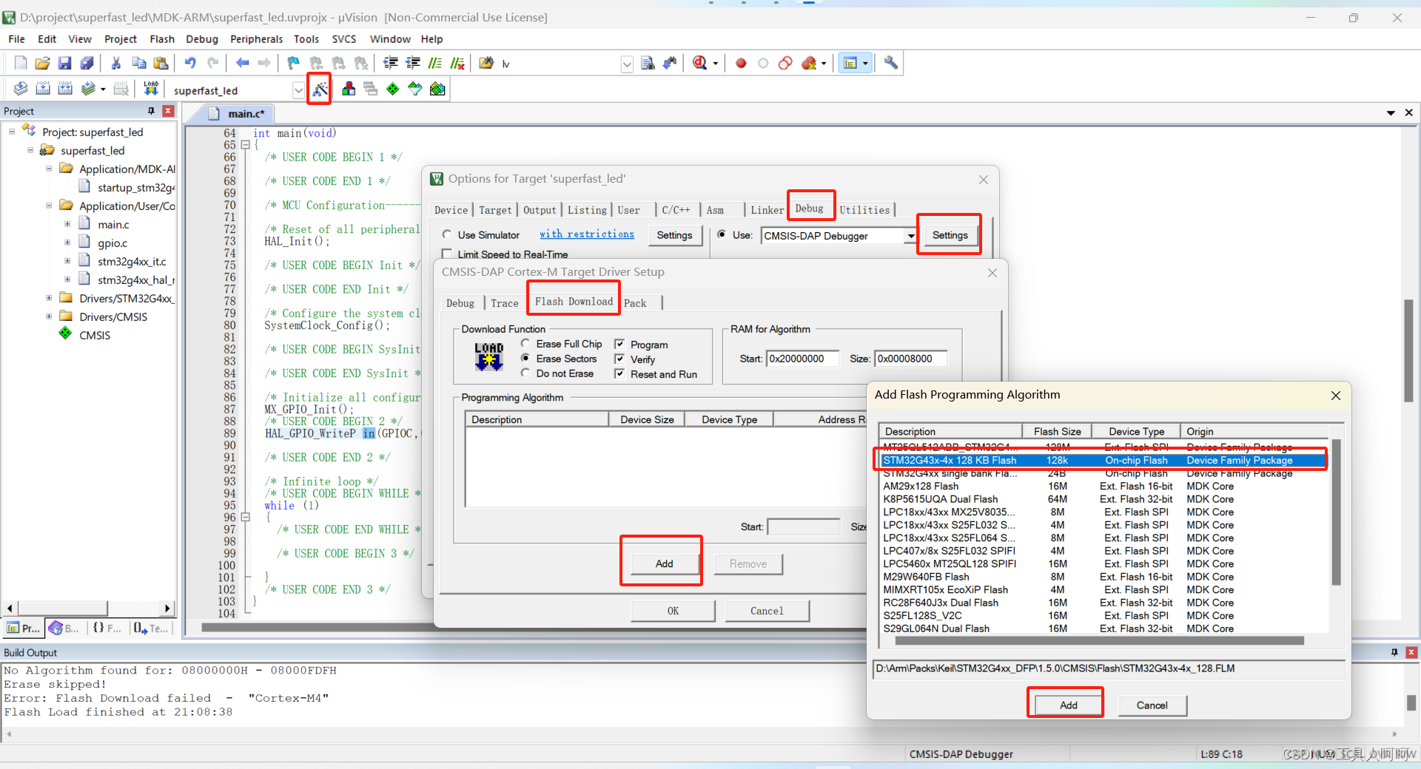Choose the Do not Erase option
Screen dimensions: 1421x769
point(525,373)
